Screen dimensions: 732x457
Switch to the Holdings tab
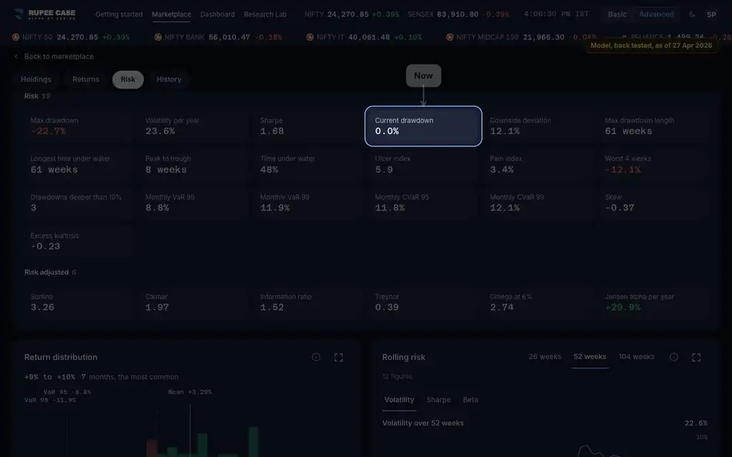pos(36,79)
